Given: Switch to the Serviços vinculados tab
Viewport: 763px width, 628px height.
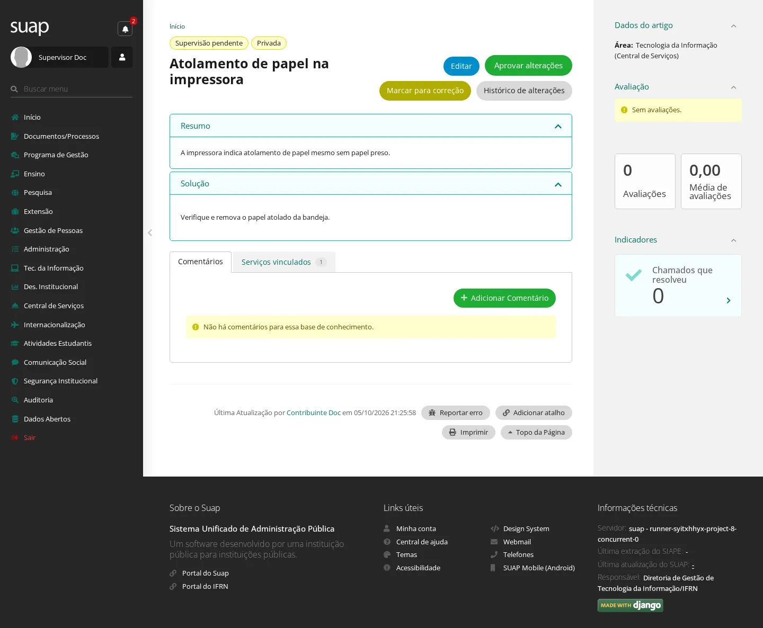Looking at the screenshot, I should tap(284, 262).
